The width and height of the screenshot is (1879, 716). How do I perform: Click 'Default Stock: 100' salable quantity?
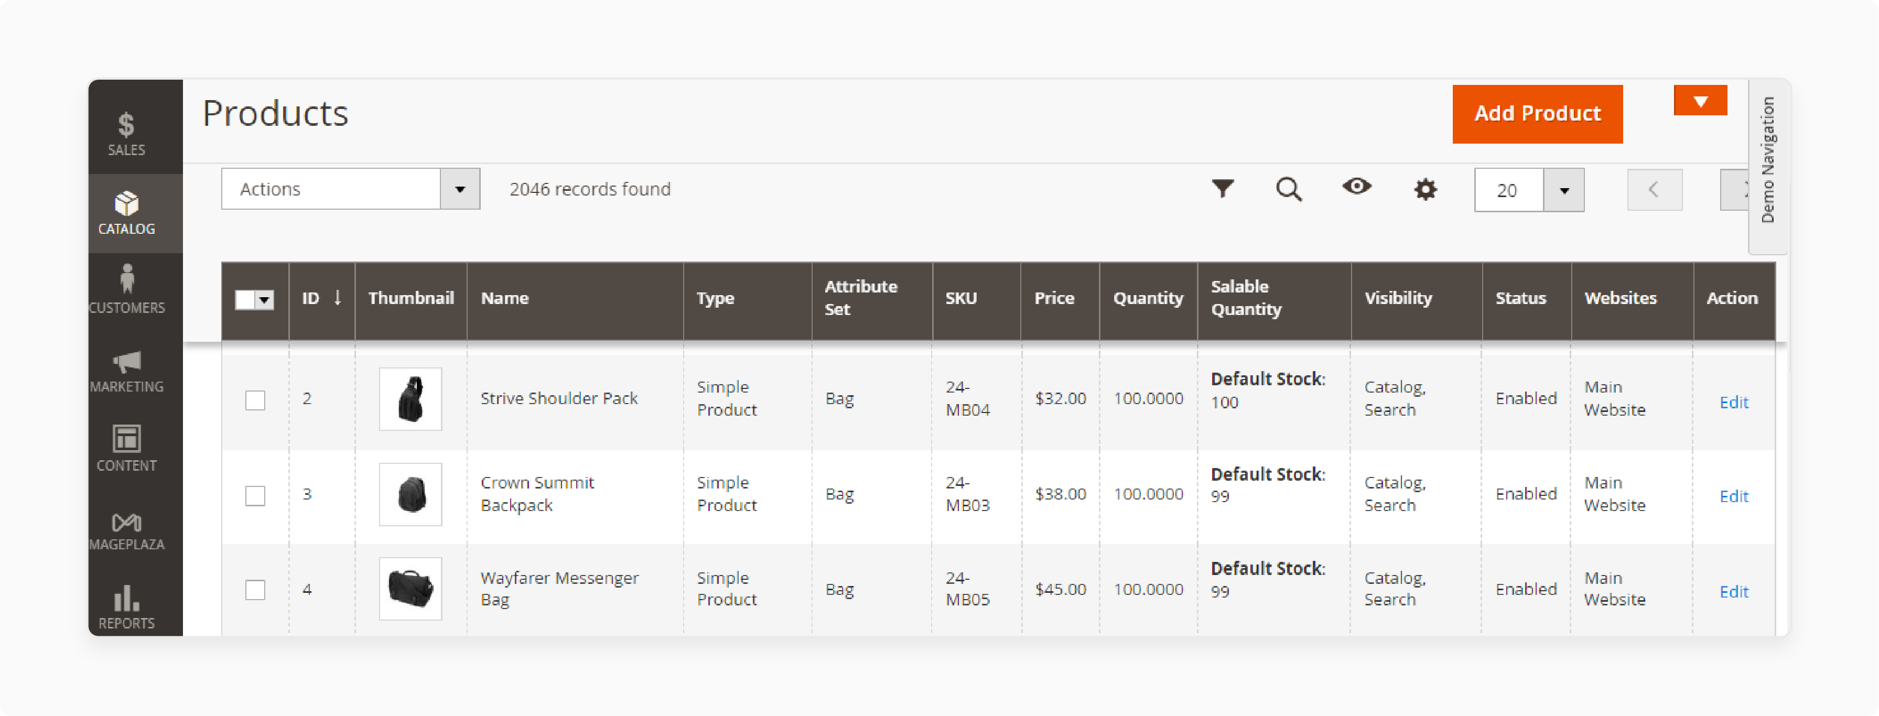point(1268,390)
